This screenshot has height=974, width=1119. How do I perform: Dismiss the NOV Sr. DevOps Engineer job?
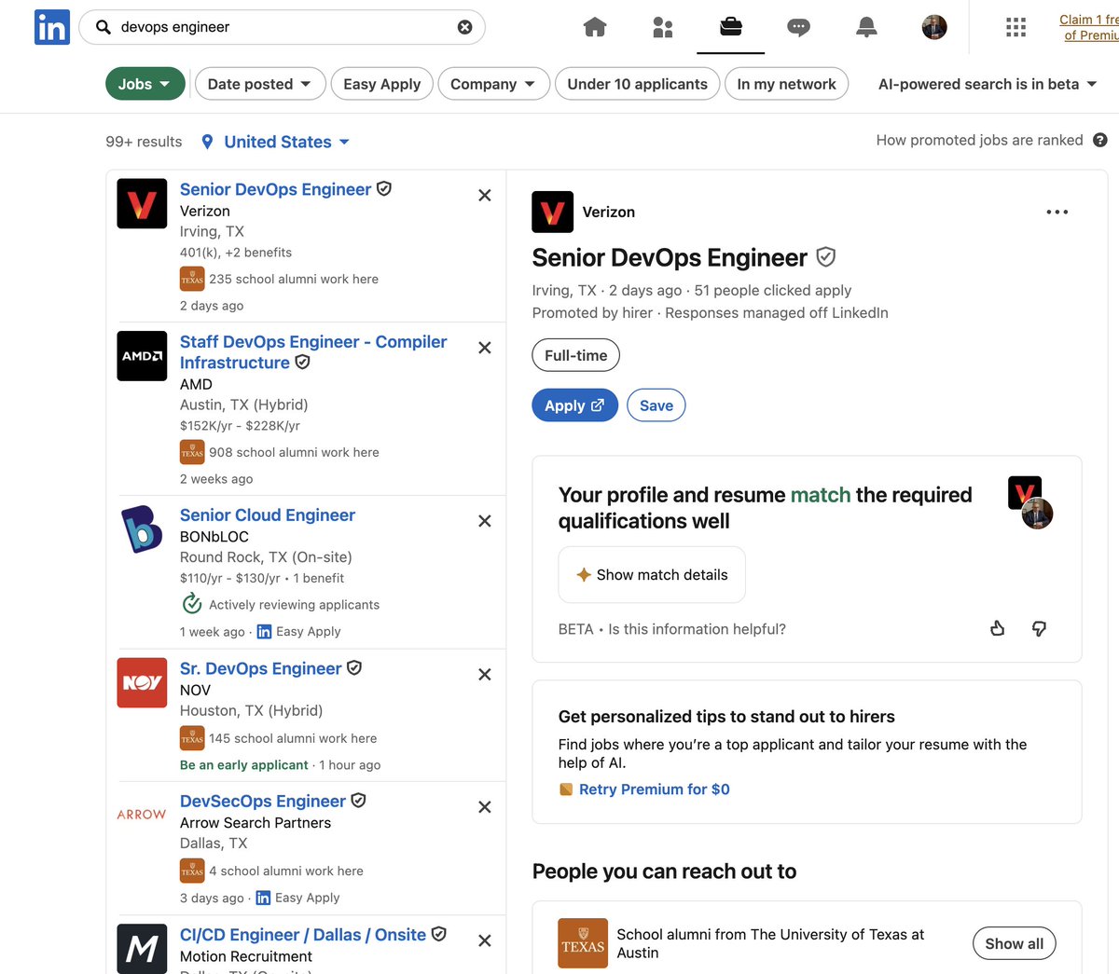[x=485, y=674]
